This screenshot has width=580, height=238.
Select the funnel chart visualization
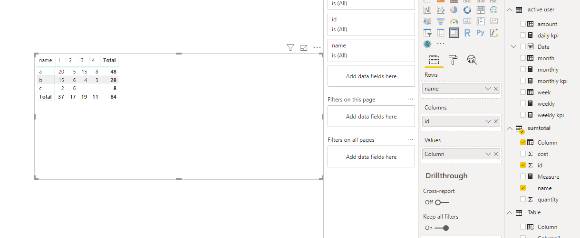(x=441, y=21)
